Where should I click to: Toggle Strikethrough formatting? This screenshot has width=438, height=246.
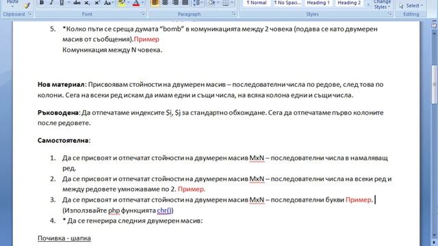[x=77, y=3]
